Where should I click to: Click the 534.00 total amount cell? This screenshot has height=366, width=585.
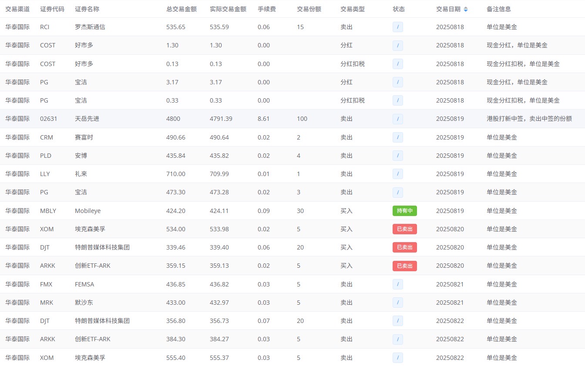pos(176,229)
